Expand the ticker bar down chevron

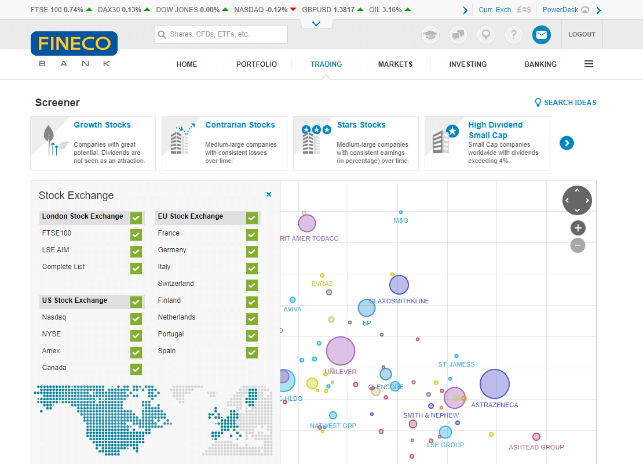coord(316,24)
